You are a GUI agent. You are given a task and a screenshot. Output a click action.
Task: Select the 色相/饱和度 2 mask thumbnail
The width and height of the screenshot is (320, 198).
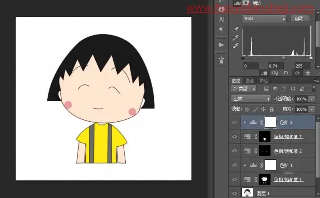point(265,151)
